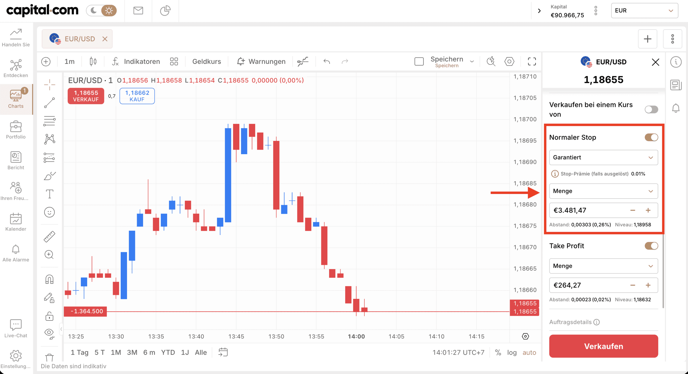Screen dimensions: 688x374
Task: Select the brush drawing tool
Action: tap(49, 176)
